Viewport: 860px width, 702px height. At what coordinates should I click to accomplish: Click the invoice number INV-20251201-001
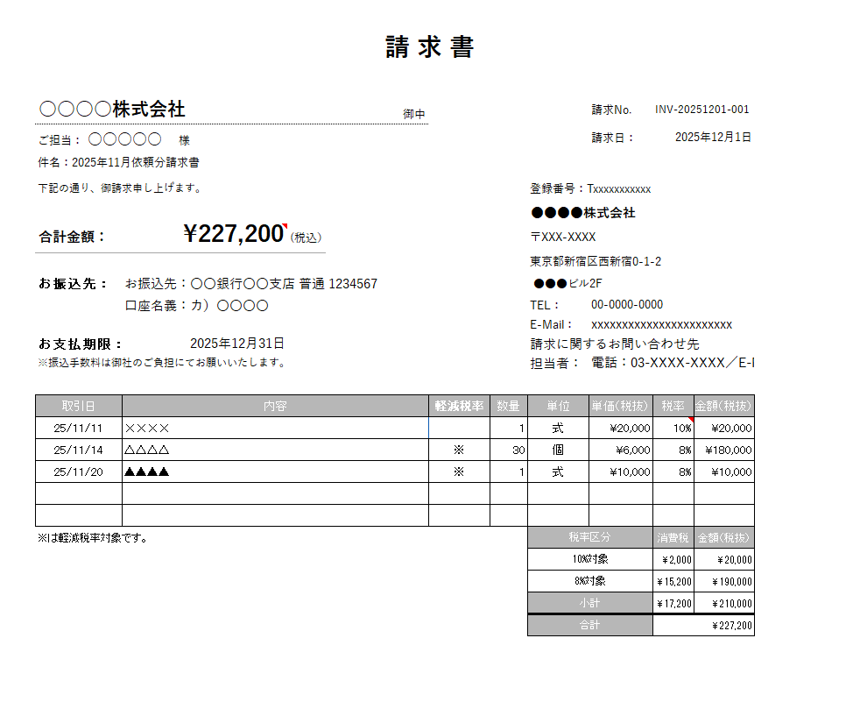click(701, 110)
